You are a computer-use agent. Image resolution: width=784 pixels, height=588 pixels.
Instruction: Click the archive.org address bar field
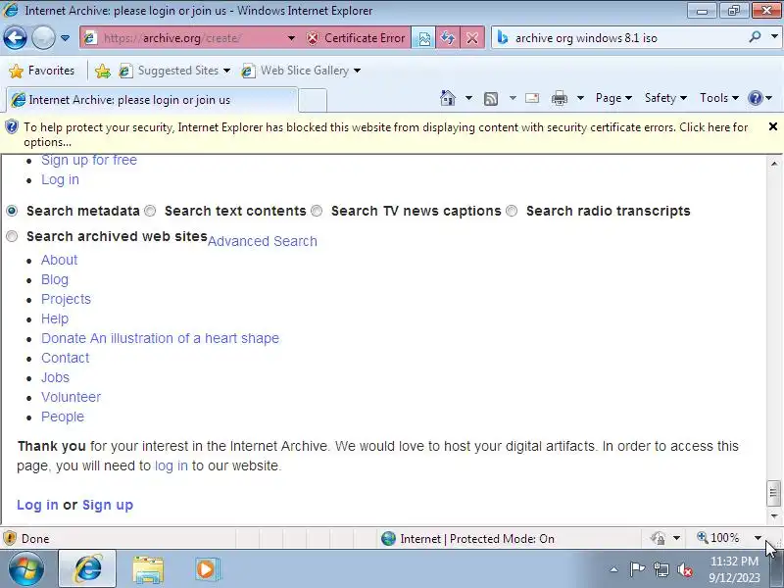(x=190, y=38)
